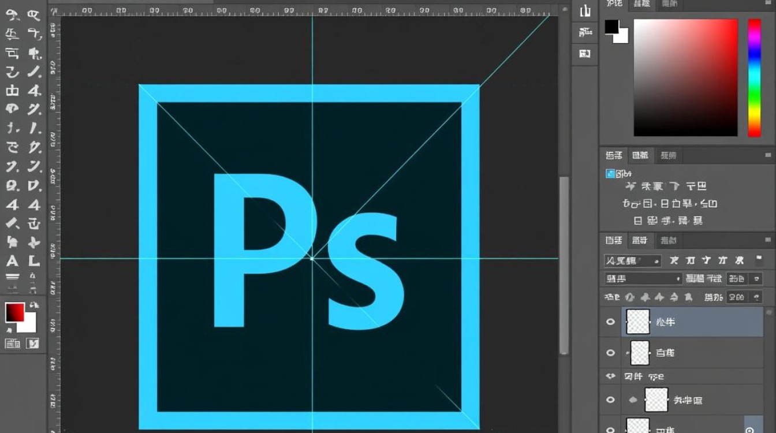Viewport: 776px width, 433px height.
Task: Hide the second layer using its eye icon
Action: [x=610, y=353]
